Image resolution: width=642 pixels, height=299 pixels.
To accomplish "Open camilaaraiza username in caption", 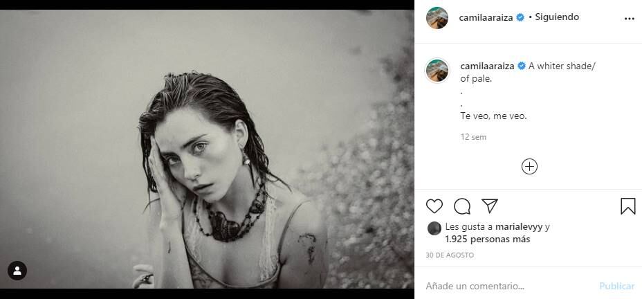I will [x=486, y=66].
